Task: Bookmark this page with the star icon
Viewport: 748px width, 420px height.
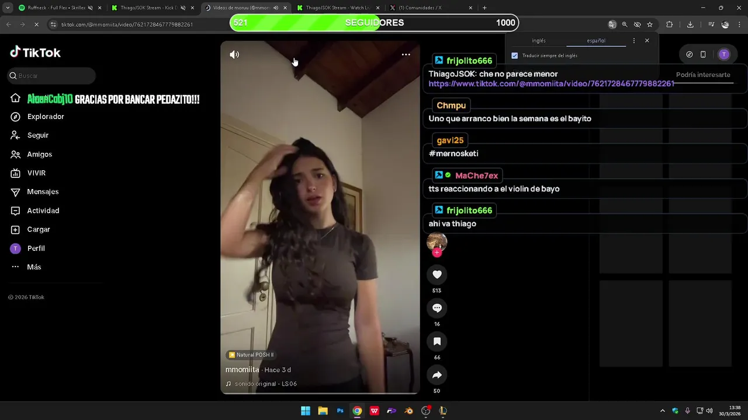Action: click(650, 24)
